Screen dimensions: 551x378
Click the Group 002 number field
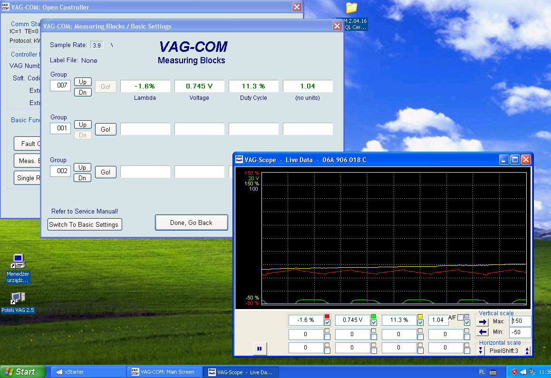coord(60,171)
